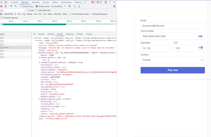
Task: Switch to the Console tab
Action: pos(15,2)
